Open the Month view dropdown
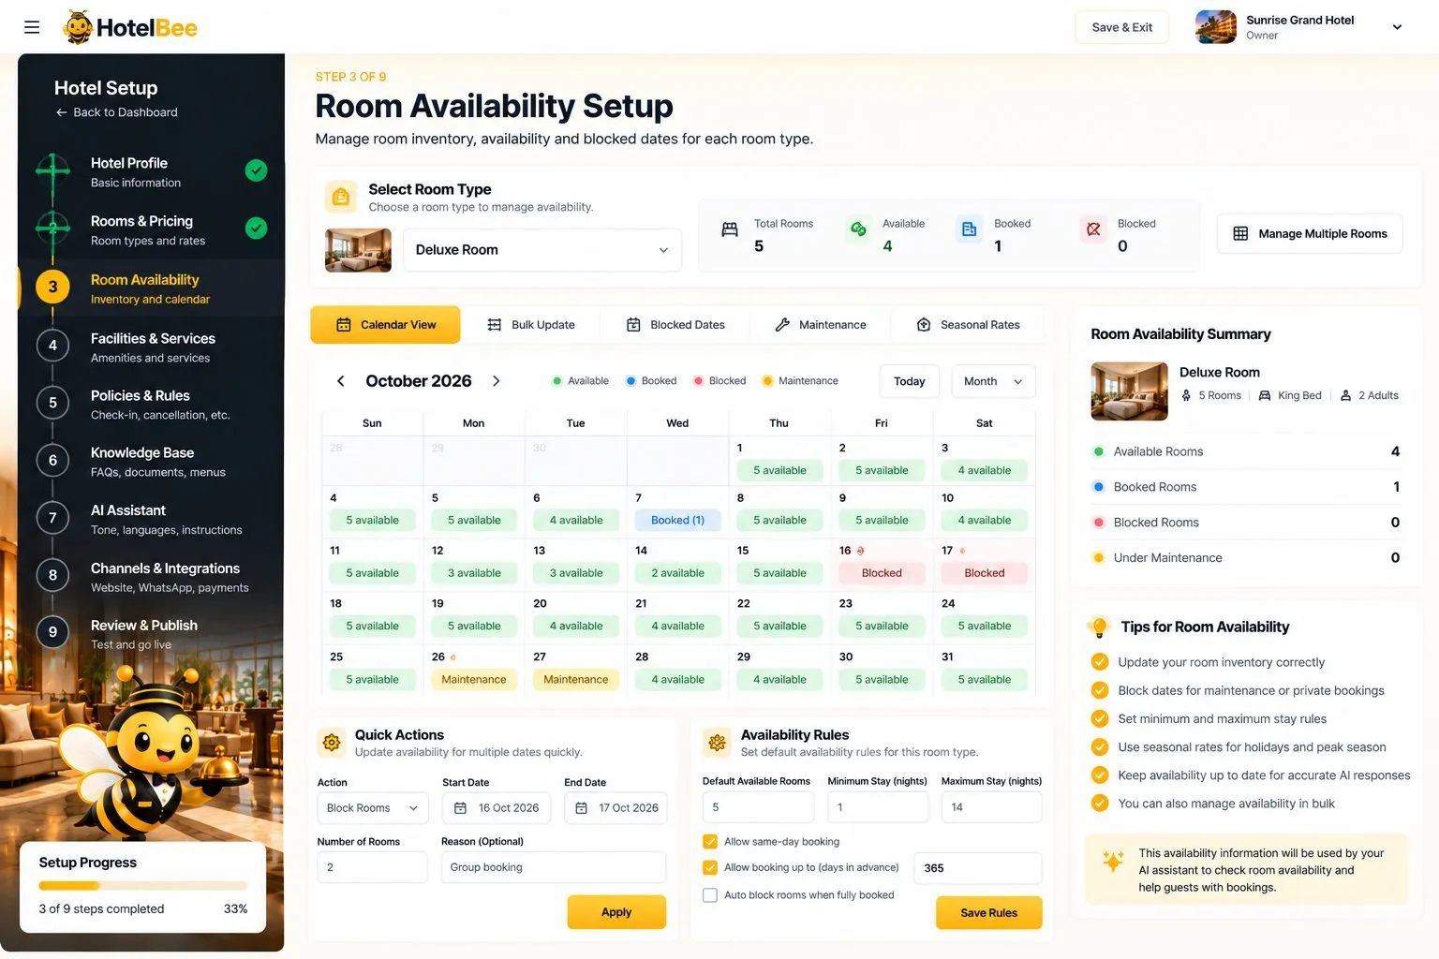This screenshot has width=1439, height=959. [993, 381]
